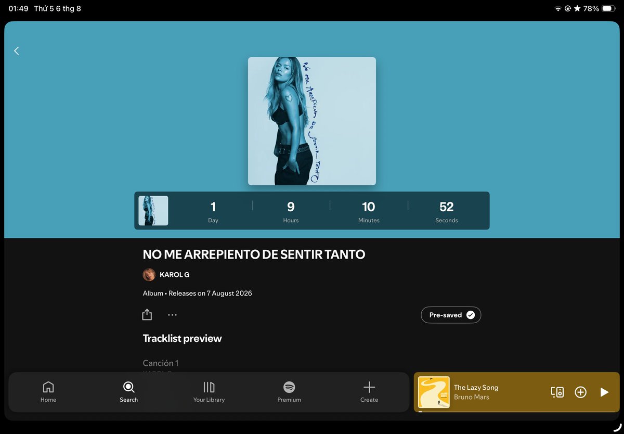Open The Lazy Song album art thumbnail
This screenshot has width=624, height=434.
[x=434, y=392]
